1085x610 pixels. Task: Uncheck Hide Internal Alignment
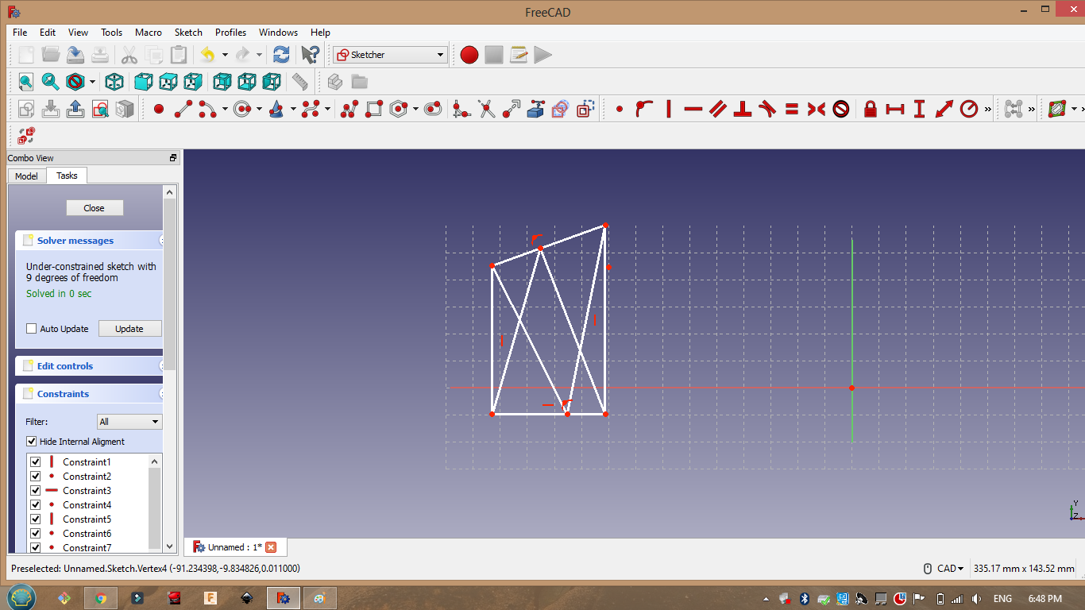[x=32, y=442]
